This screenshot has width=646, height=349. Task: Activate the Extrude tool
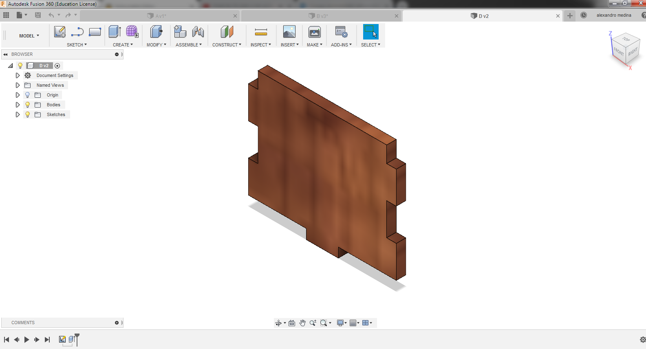115,32
